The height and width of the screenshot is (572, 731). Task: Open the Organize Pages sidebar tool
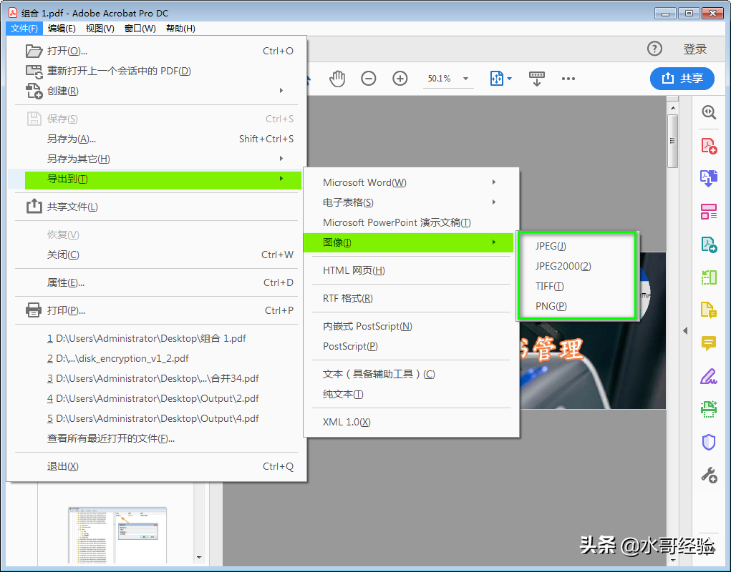[x=709, y=212]
